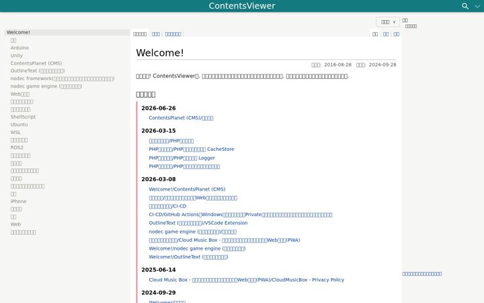The image size is (484, 303).
Task: Click the ContentsViewer site title
Action: click(x=242, y=6)
